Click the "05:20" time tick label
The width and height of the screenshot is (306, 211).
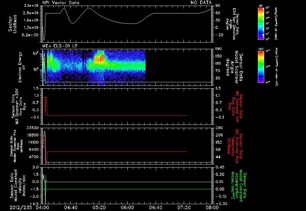pos(99,207)
